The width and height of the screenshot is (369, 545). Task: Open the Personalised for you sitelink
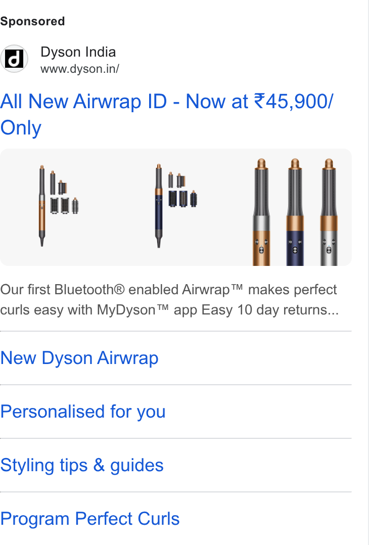(x=83, y=412)
